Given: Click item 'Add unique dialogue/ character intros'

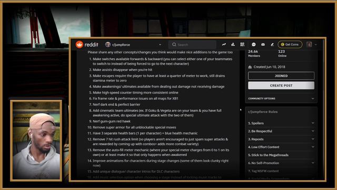Looking at the screenshot, I should 136,172.
